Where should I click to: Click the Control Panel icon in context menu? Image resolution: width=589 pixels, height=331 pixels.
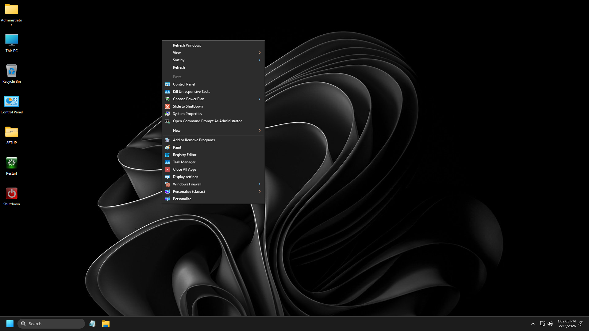(x=167, y=84)
